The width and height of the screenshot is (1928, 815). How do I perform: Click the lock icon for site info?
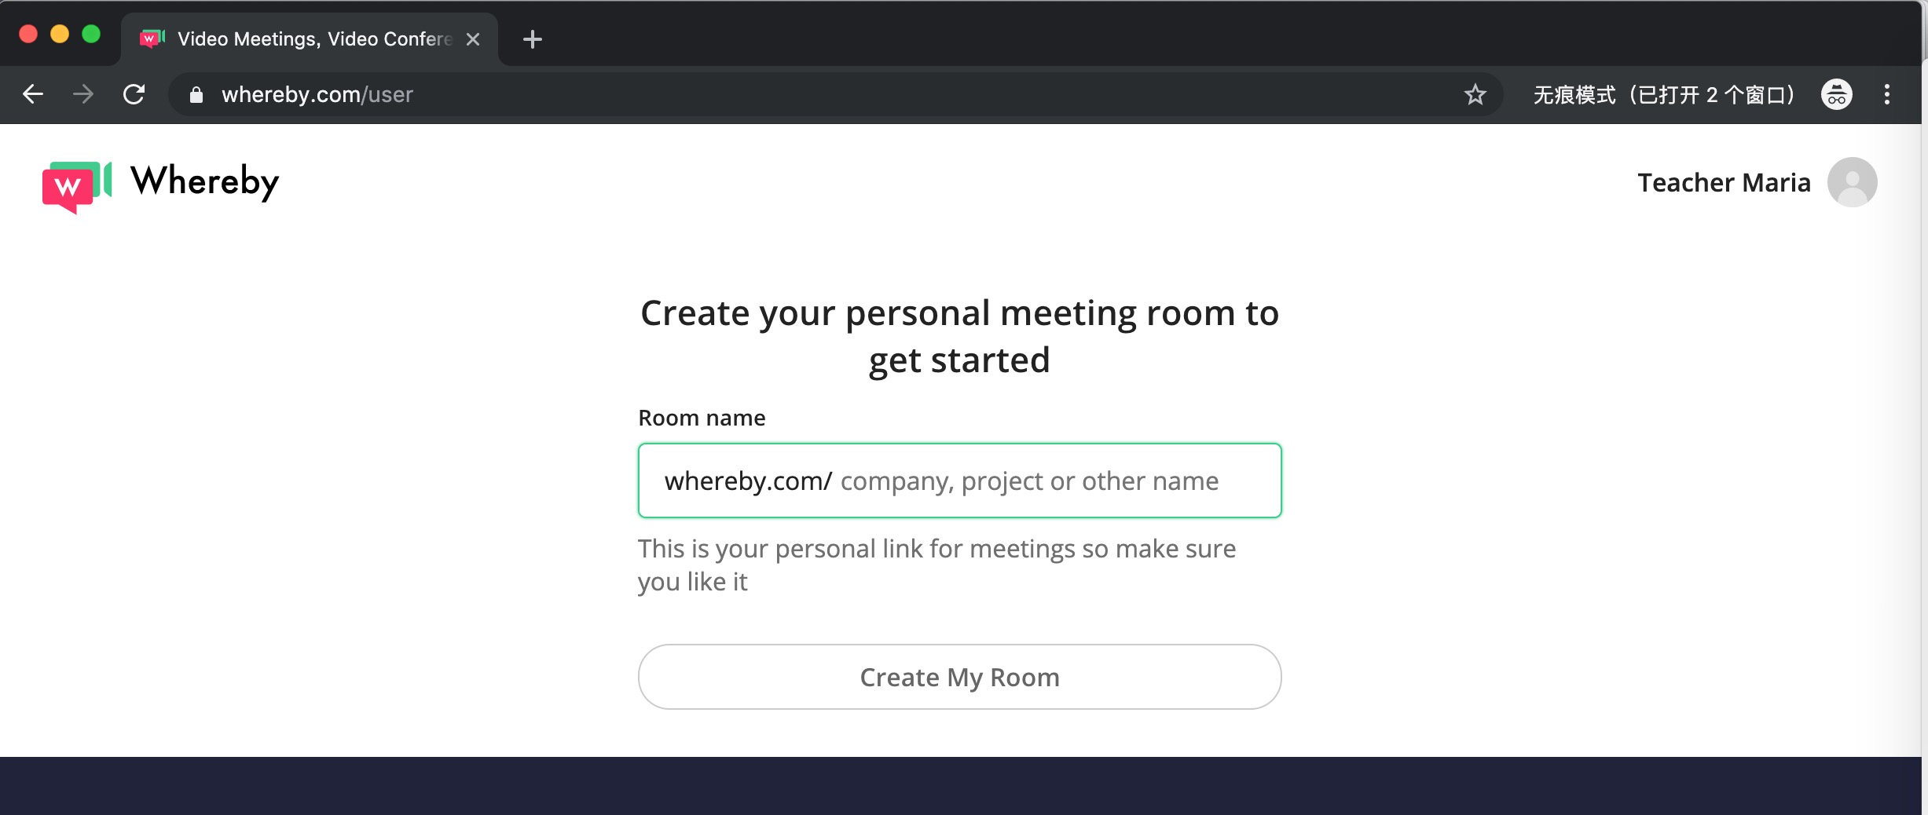tap(196, 94)
